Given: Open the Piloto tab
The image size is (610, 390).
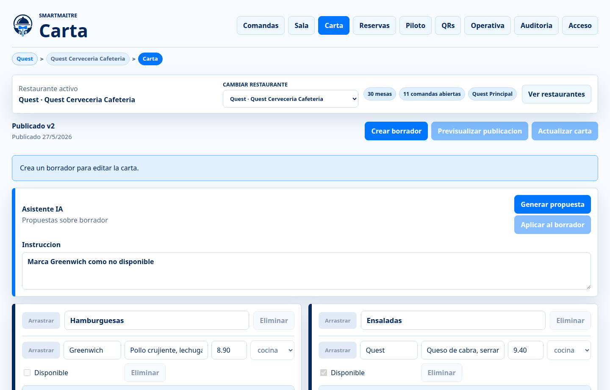Looking at the screenshot, I should [x=416, y=25].
